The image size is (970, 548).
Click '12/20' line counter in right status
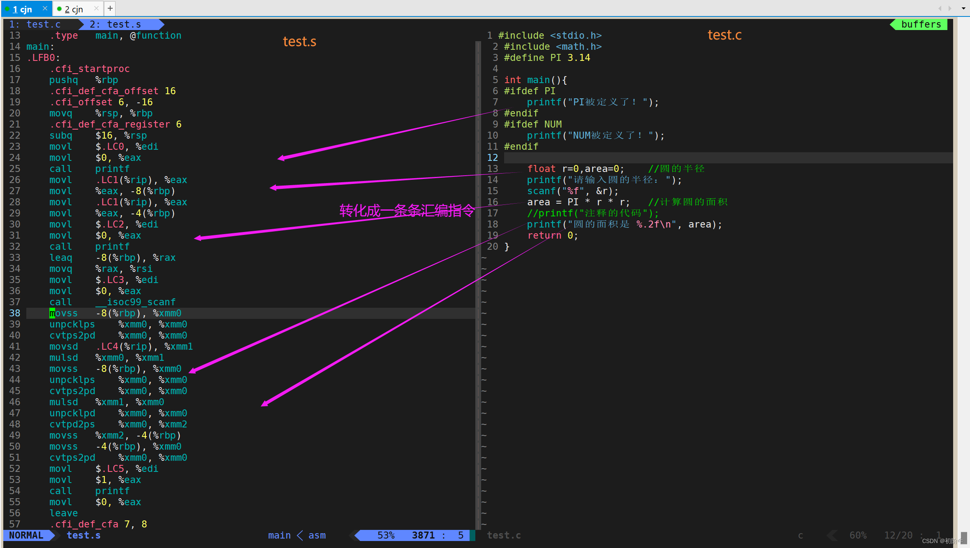pos(898,535)
